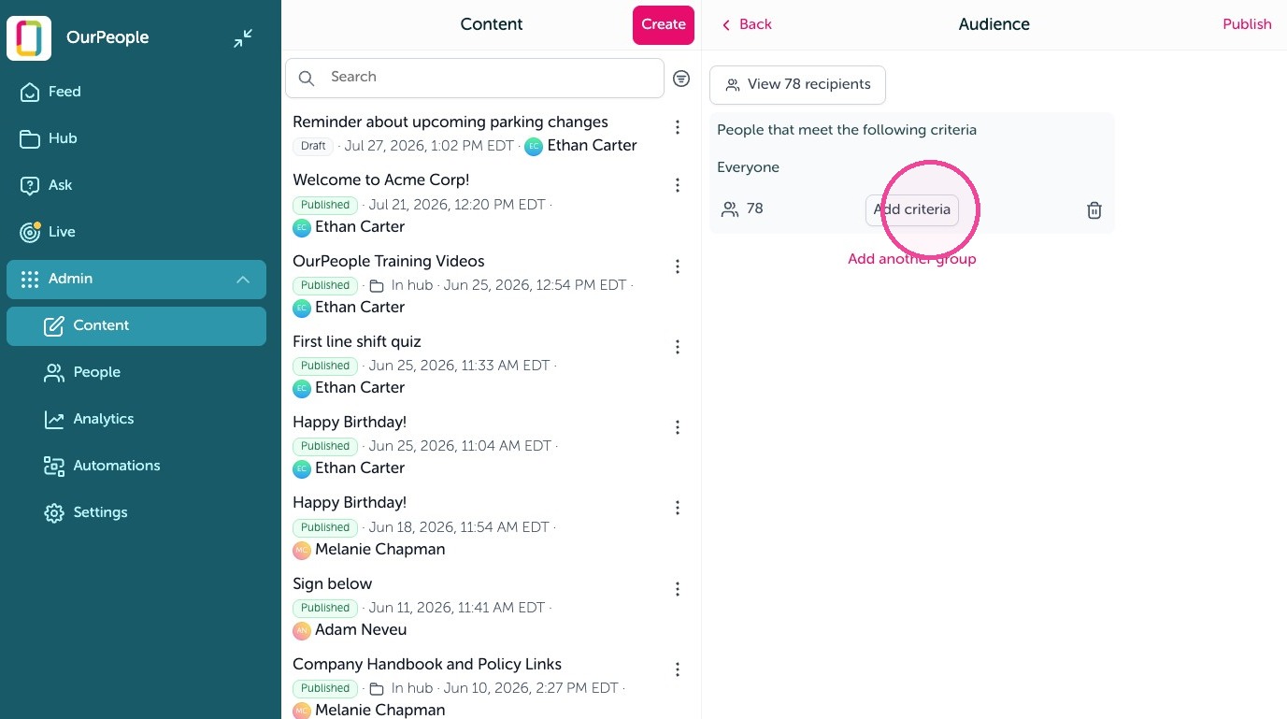Publish the content
Viewport: 1287px width, 719px height.
1247,24
